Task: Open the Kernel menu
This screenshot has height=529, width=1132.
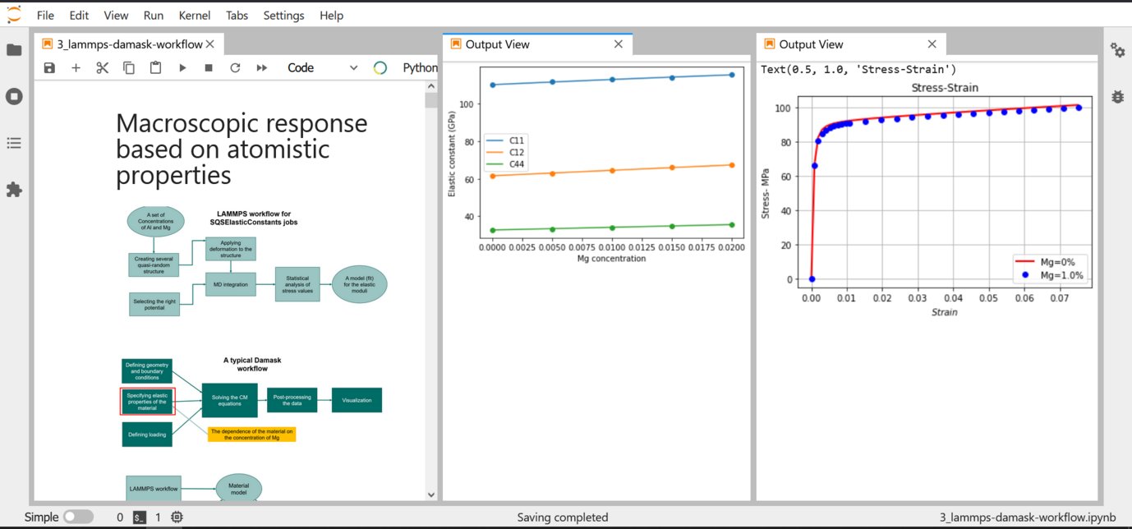Action: (194, 16)
